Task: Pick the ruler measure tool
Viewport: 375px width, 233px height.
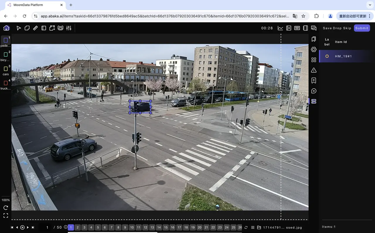Action: (x=35, y=28)
